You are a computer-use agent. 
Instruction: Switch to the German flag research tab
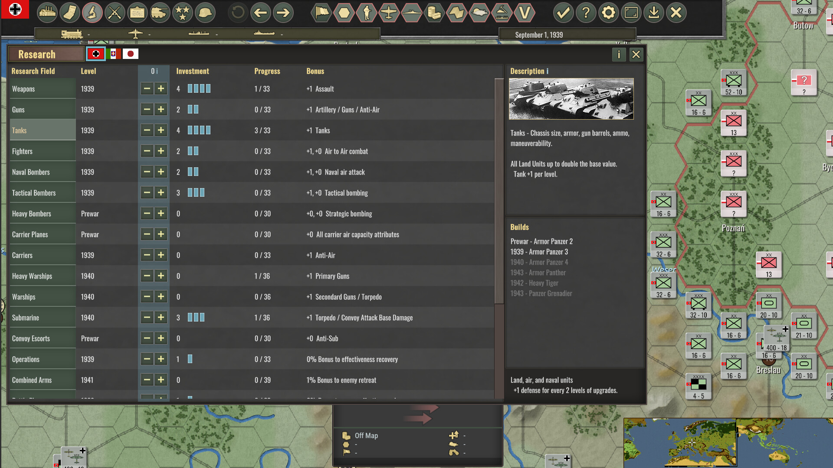click(x=96, y=53)
